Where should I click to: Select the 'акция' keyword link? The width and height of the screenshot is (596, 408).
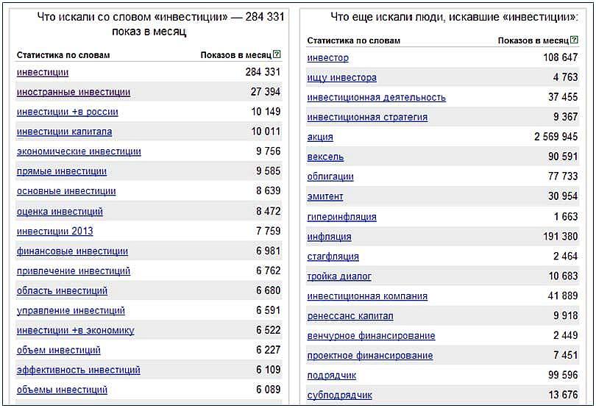(320, 137)
